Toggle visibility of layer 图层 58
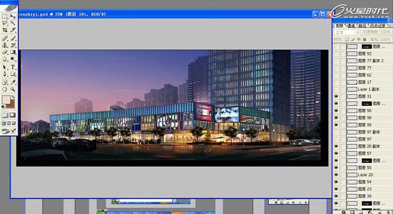 pyautogui.click(x=336, y=110)
